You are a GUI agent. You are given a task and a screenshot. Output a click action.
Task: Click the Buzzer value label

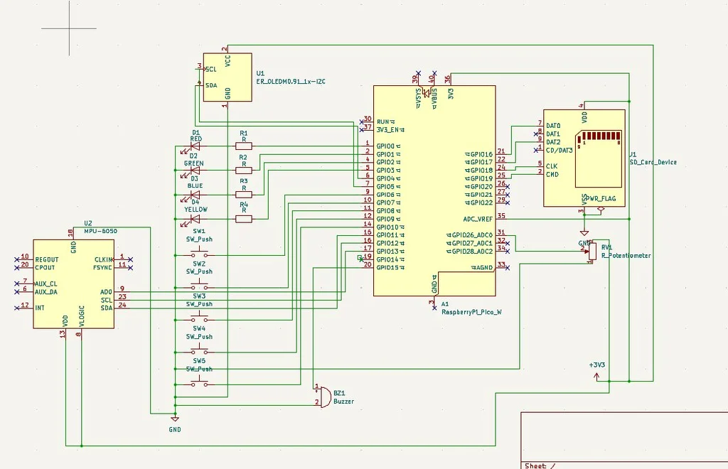coord(343,401)
